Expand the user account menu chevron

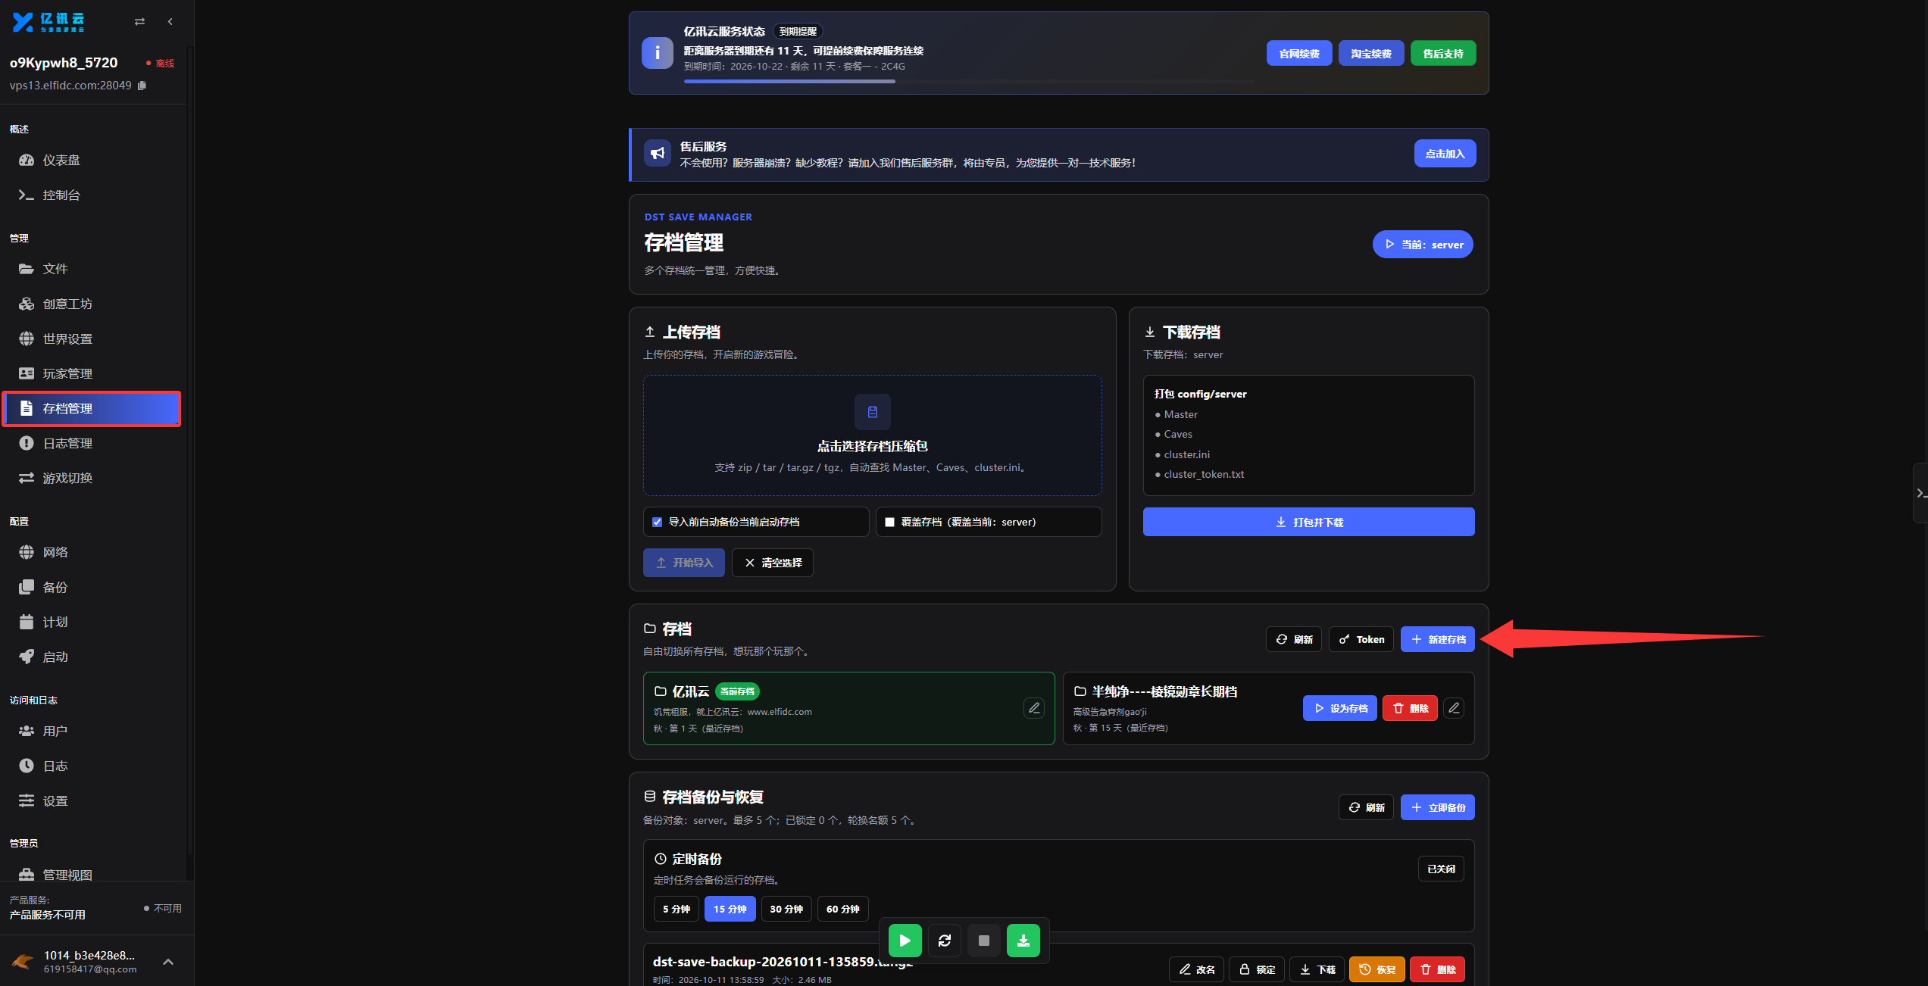[x=168, y=962]
